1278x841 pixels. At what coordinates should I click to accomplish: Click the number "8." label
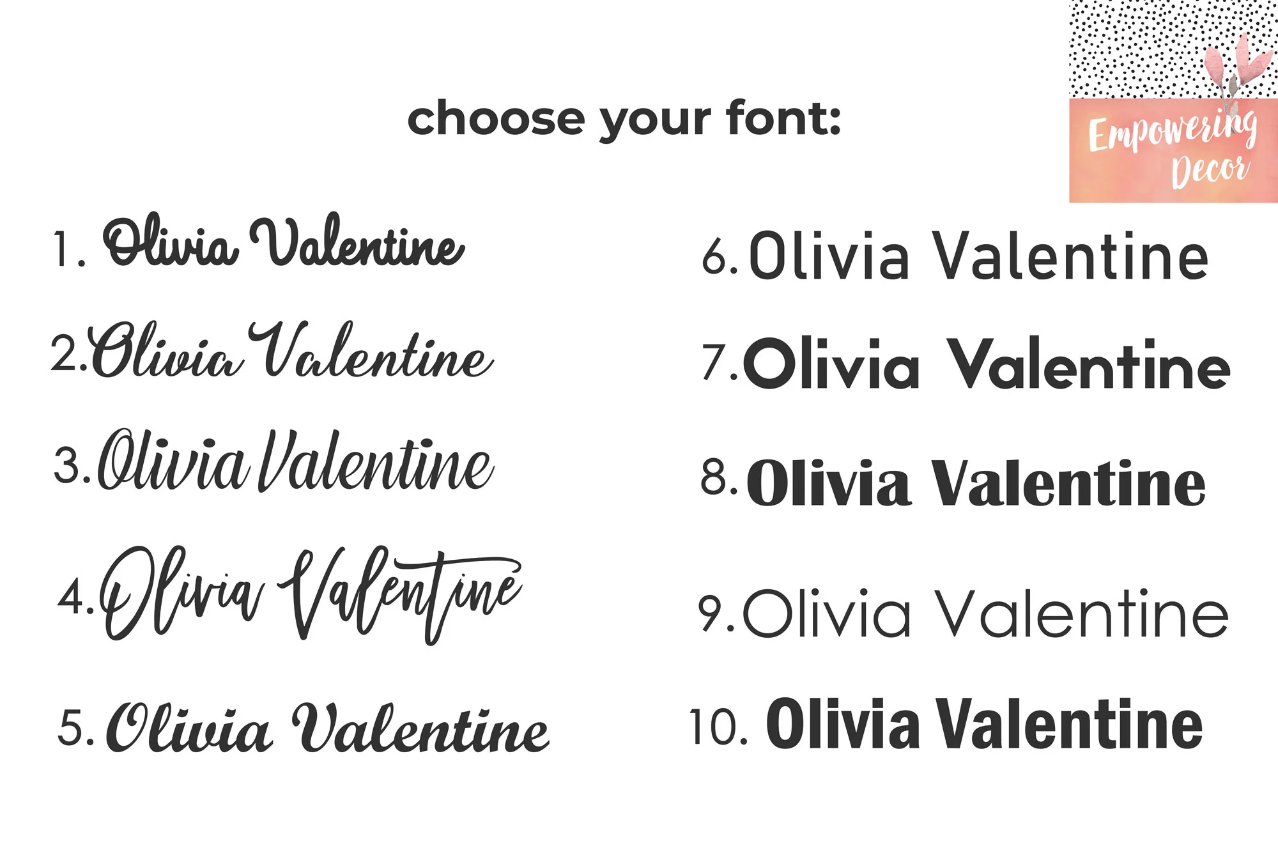(x=718, y=478)
